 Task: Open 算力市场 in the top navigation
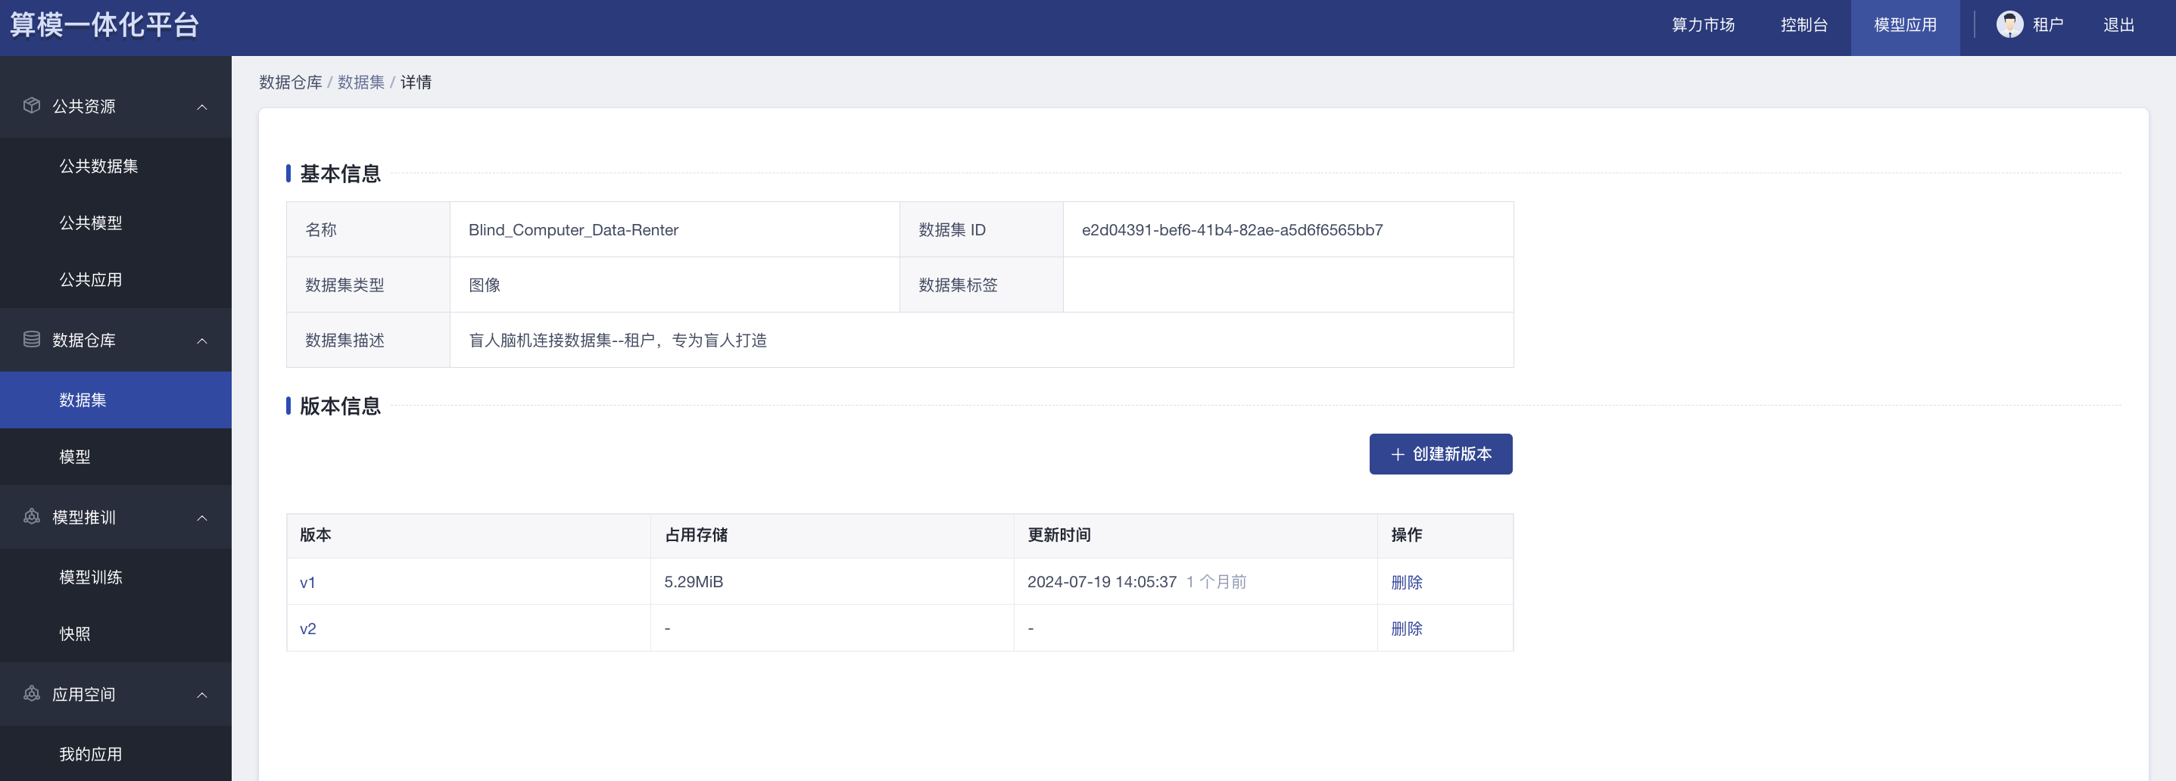point(1703,25)
